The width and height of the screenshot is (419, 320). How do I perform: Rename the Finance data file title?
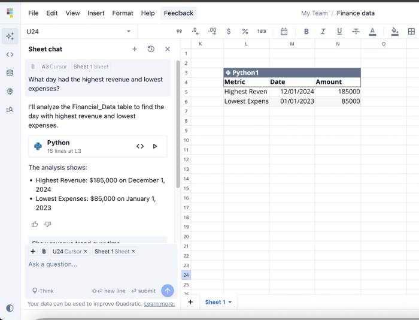point(356,13)
